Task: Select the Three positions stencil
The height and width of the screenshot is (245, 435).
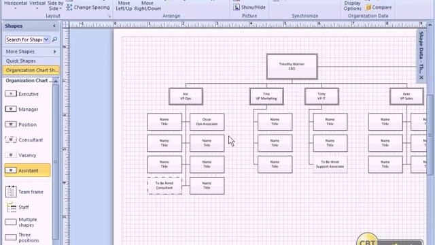Action: tap(22, 238)
